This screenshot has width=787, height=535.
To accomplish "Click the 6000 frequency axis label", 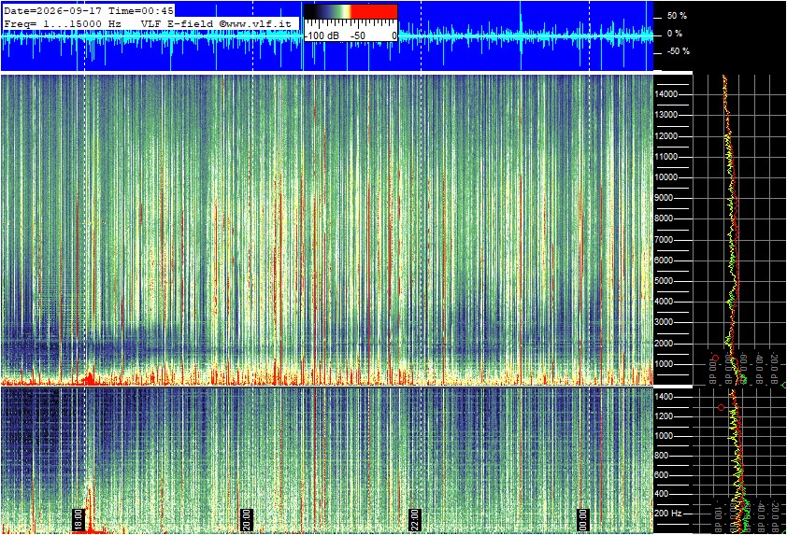I will [664, 260].
